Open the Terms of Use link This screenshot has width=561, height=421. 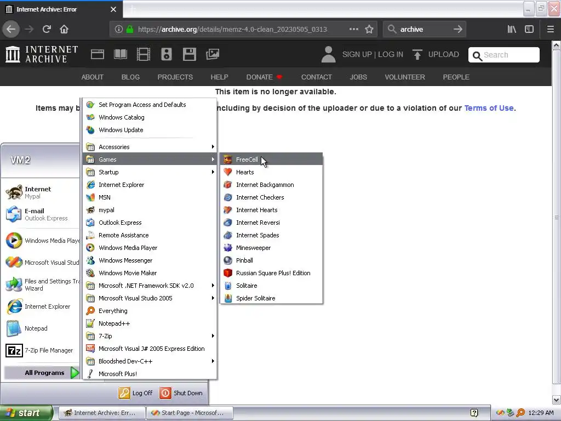point(489,108)
